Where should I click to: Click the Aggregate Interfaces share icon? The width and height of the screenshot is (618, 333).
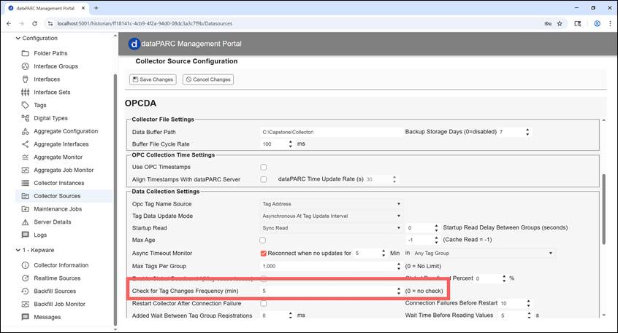click(26, 144)
